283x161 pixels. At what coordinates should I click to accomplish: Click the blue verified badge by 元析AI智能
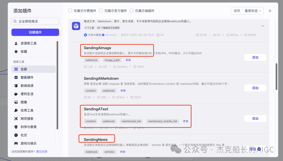[x=103, y=35]
